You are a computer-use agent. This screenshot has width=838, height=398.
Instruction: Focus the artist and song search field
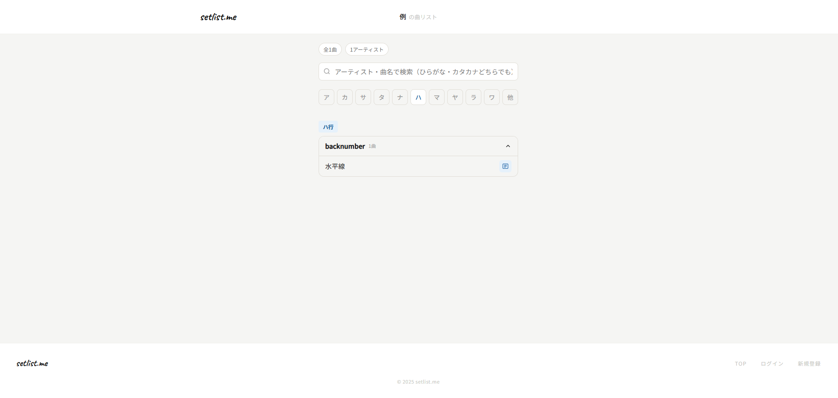[418, 72]
